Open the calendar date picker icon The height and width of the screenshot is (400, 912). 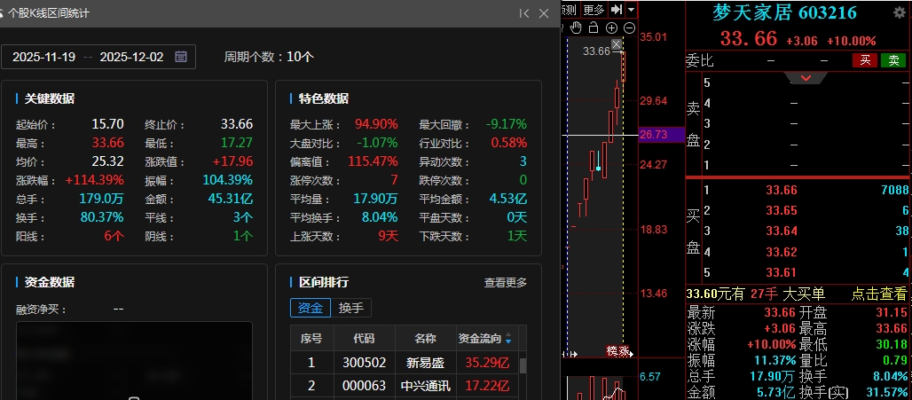pyautogui.click(x=181, y=57)
